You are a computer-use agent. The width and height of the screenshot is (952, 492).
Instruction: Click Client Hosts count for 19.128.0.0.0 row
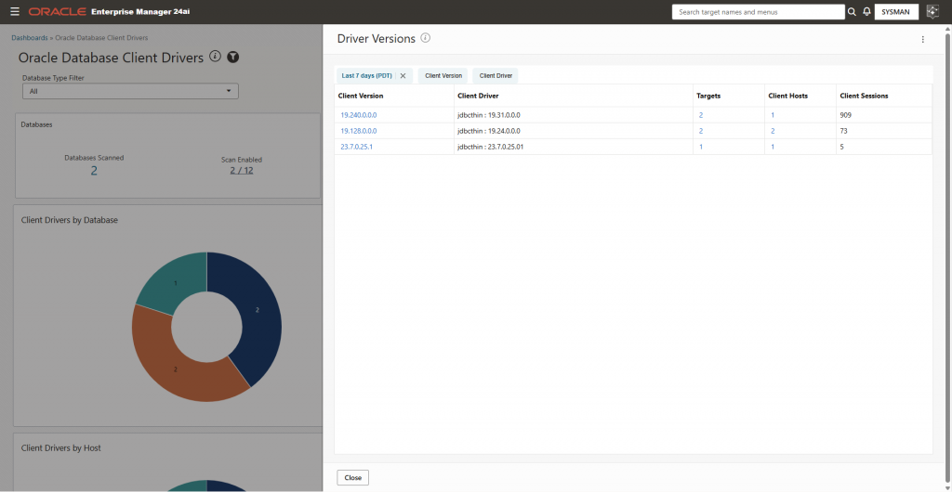pos(773,131)
